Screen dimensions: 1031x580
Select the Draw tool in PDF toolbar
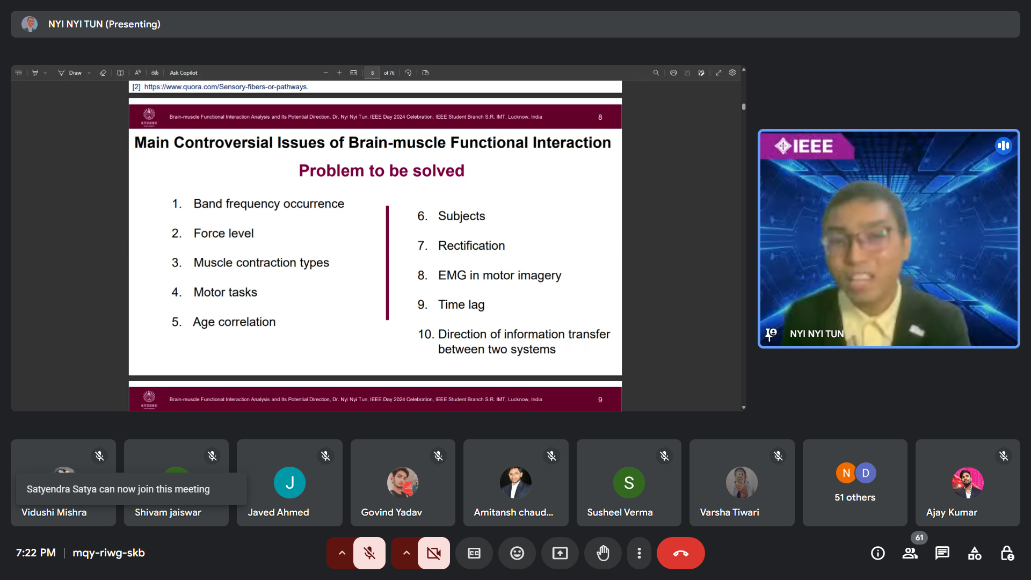pos(70,73)
